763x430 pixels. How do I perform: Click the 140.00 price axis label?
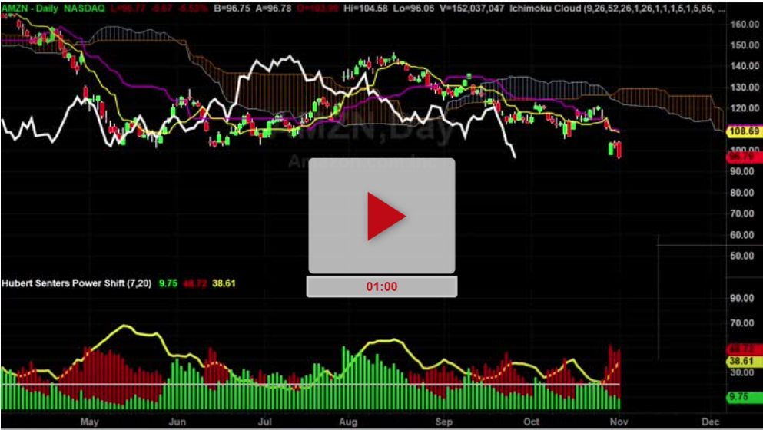pyautogui.click(x=745, y=66)
